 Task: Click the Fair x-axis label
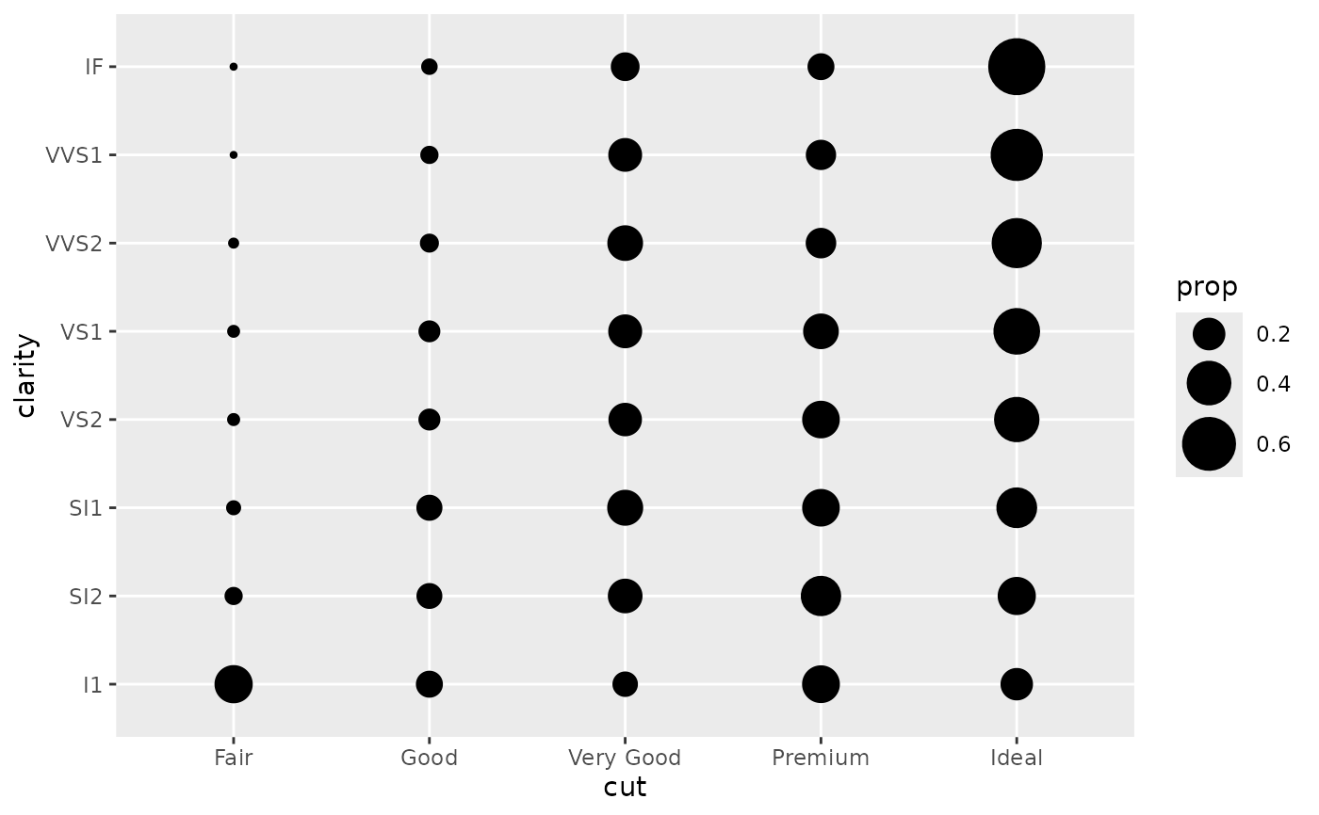point(234,759)
